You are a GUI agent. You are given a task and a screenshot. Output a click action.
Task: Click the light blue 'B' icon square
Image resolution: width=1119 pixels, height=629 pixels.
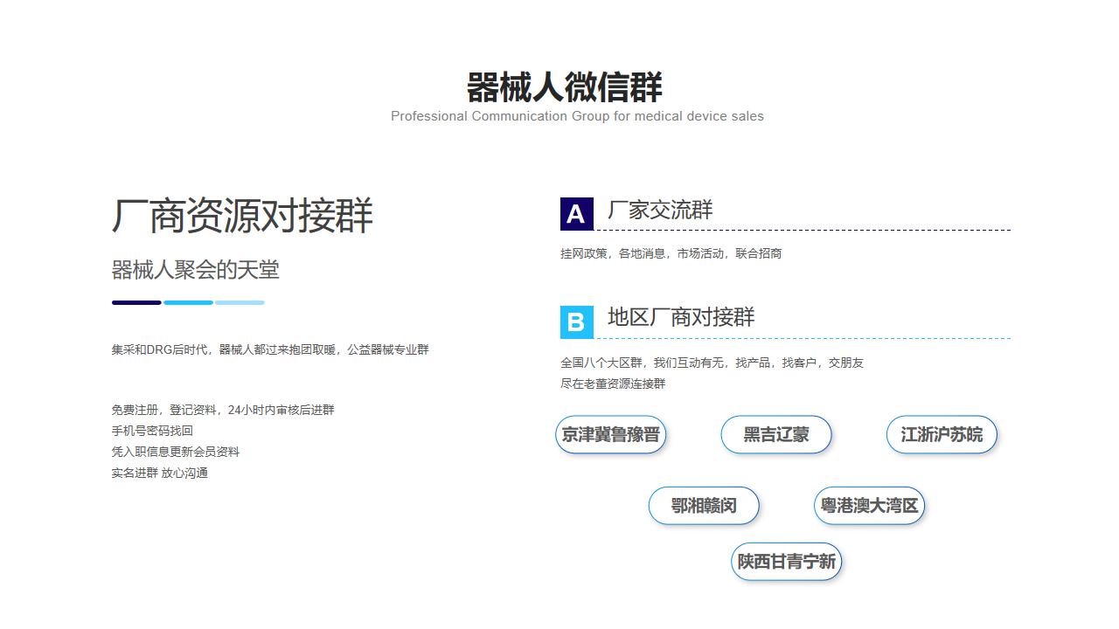pyautogui.click(x=576, y=322)
